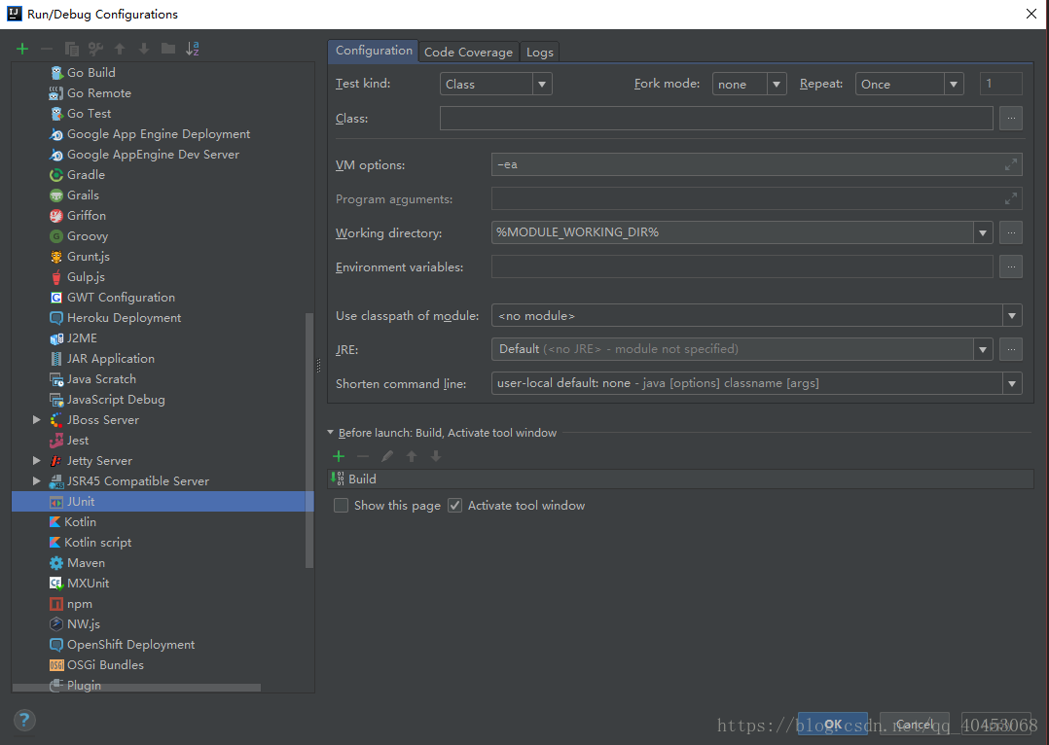Open Environment variables editor ellipsis

click(1011, 266)
